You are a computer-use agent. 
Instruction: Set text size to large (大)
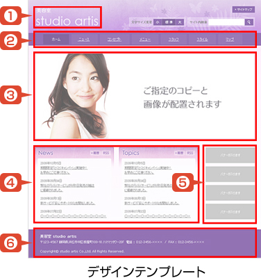point(180,22)
